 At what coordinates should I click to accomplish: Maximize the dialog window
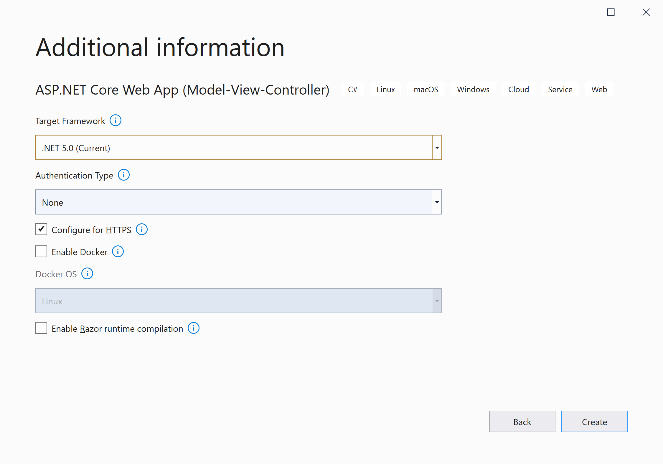(x=611, y=12)
